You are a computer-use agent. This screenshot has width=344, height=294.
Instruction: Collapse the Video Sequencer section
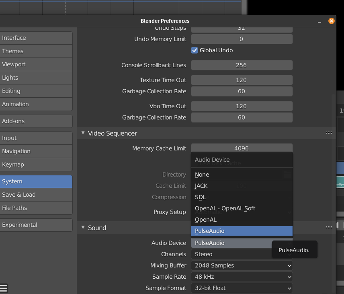tap(83, 133)
